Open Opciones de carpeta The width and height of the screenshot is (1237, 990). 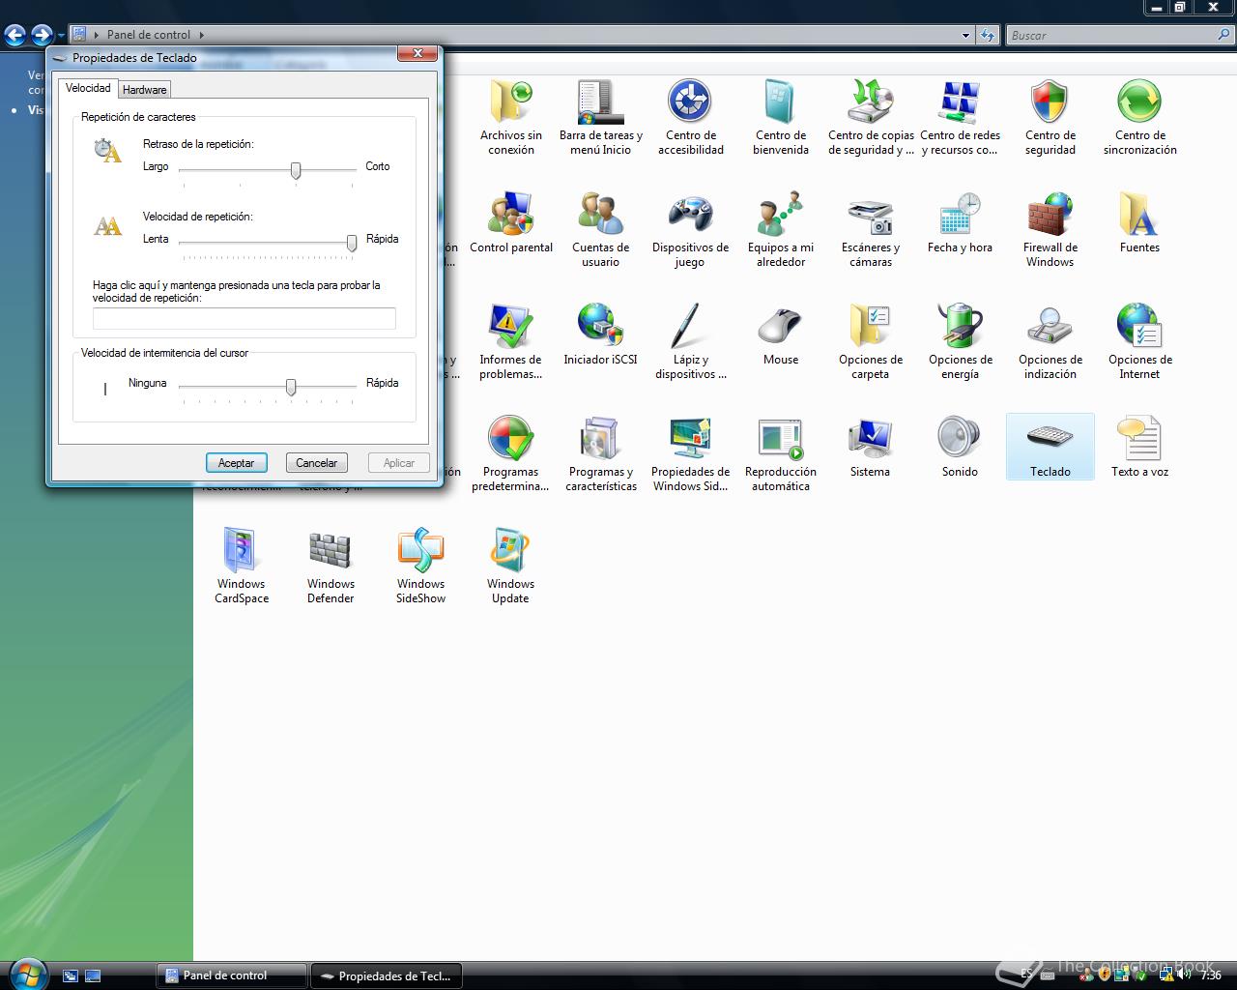click(870, 342)
